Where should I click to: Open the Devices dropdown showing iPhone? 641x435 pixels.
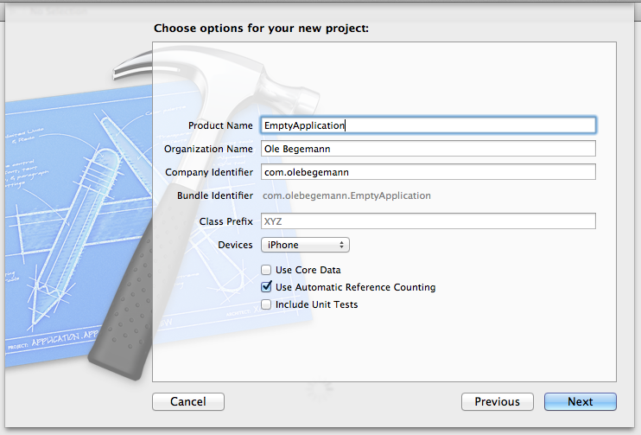point(306,245)
